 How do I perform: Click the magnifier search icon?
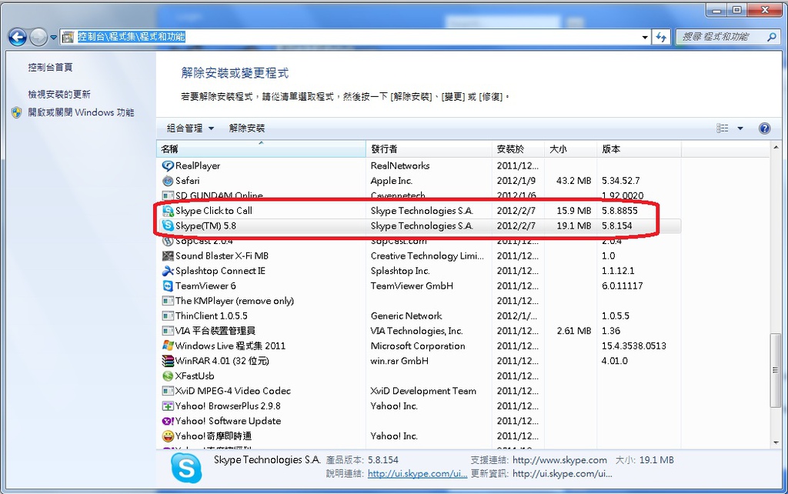[771, 37]
